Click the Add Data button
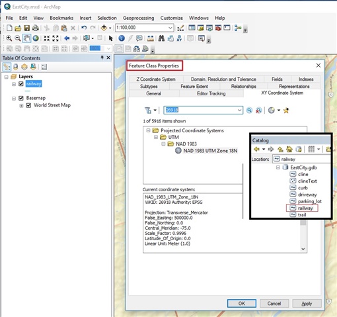The height and width of the screenshot is (317, 337). point(104,28)
